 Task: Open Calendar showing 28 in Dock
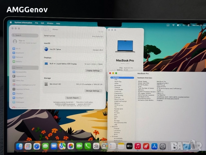pyautogui.click(x=96, y=146)
